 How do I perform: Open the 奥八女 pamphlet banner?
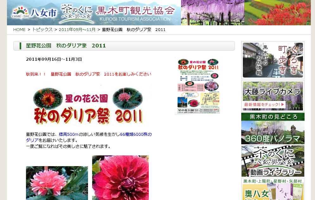click(273, 189)
